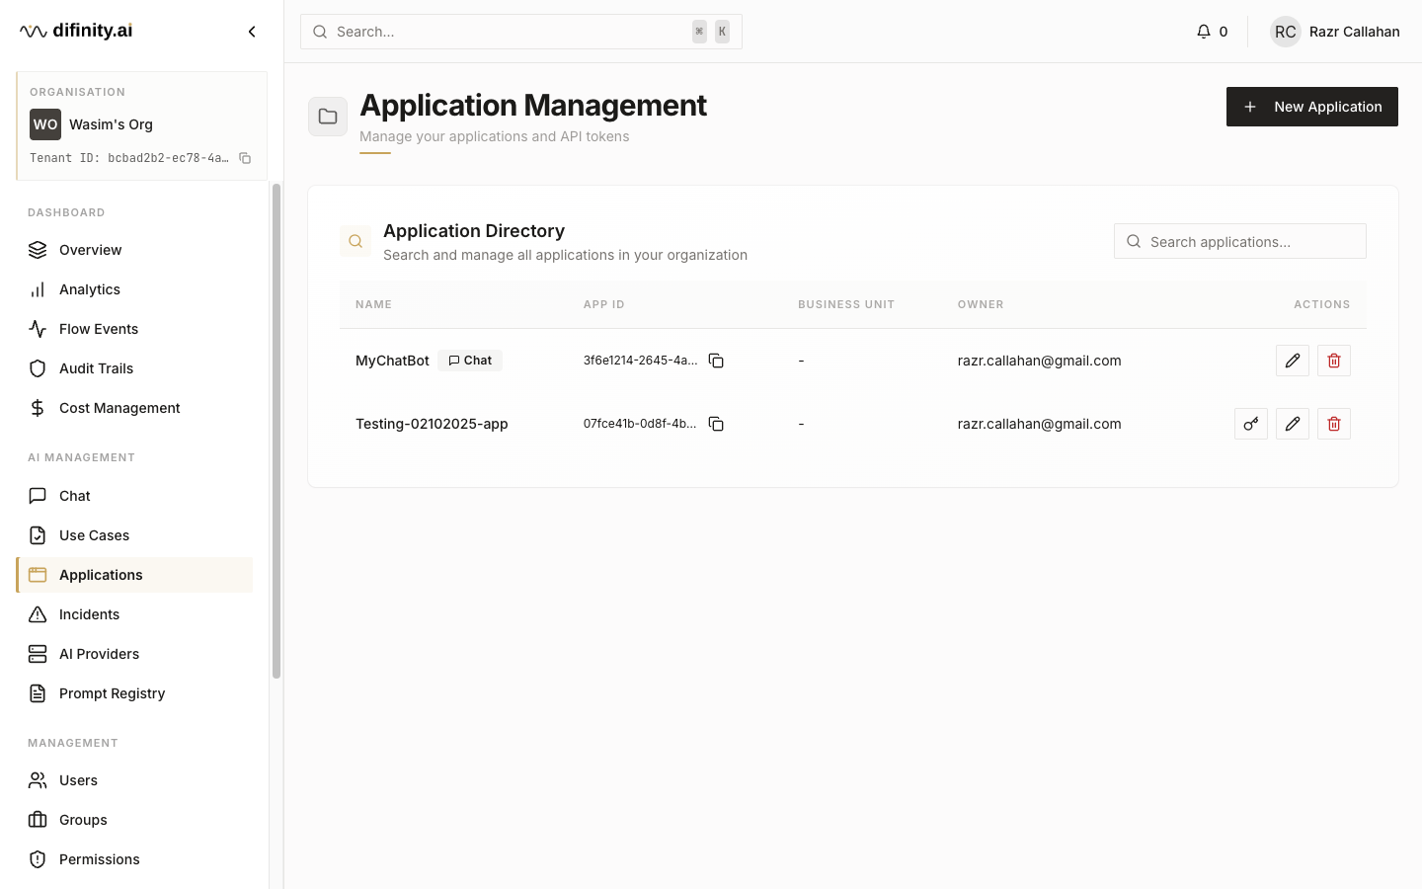Edit the Testing-02102025-app application
This screenshot has height=889, width=1422.
click(x=1293, y=424)
